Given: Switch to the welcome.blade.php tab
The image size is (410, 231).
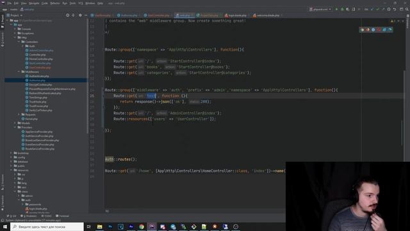Looking at the screenshot, I should coord(266,15).
